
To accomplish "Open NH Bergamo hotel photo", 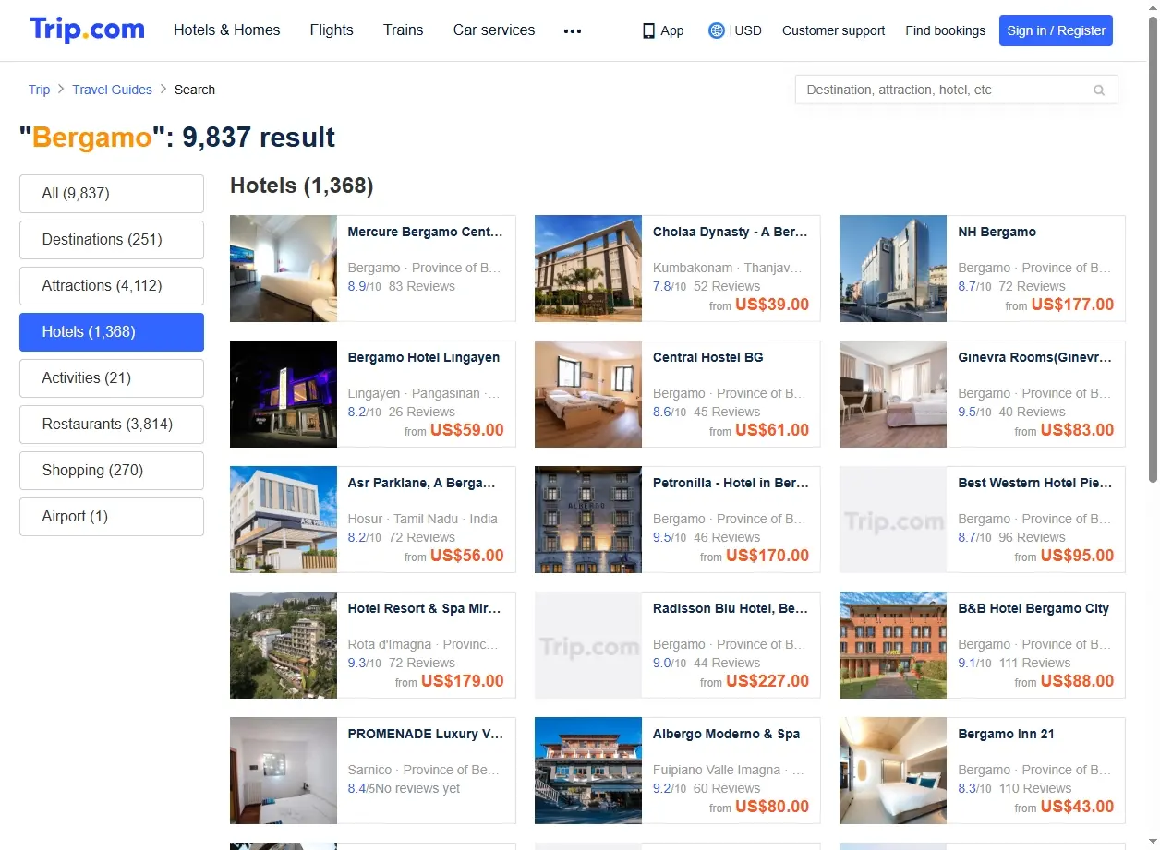I will click(x=893, y=269).
